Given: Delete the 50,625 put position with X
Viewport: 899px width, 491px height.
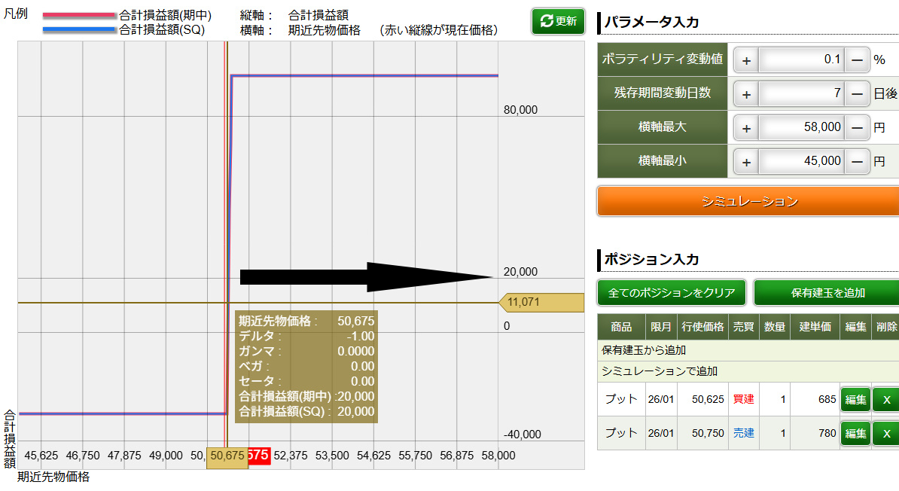Looking at the screenshot, I should pos(885,399).
